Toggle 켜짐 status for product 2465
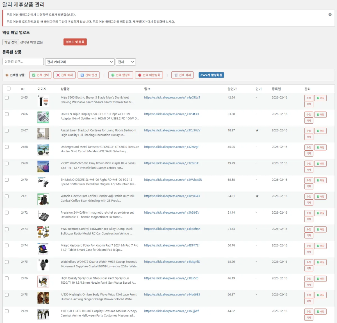This screenshot has width=337, height=323. tap(320, 98)
